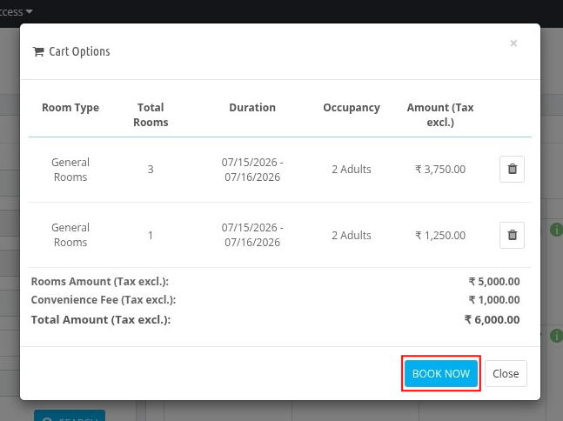
Task: Click the Close button in dialog footer
Action: pyautogui.click(x=506, y=374)
